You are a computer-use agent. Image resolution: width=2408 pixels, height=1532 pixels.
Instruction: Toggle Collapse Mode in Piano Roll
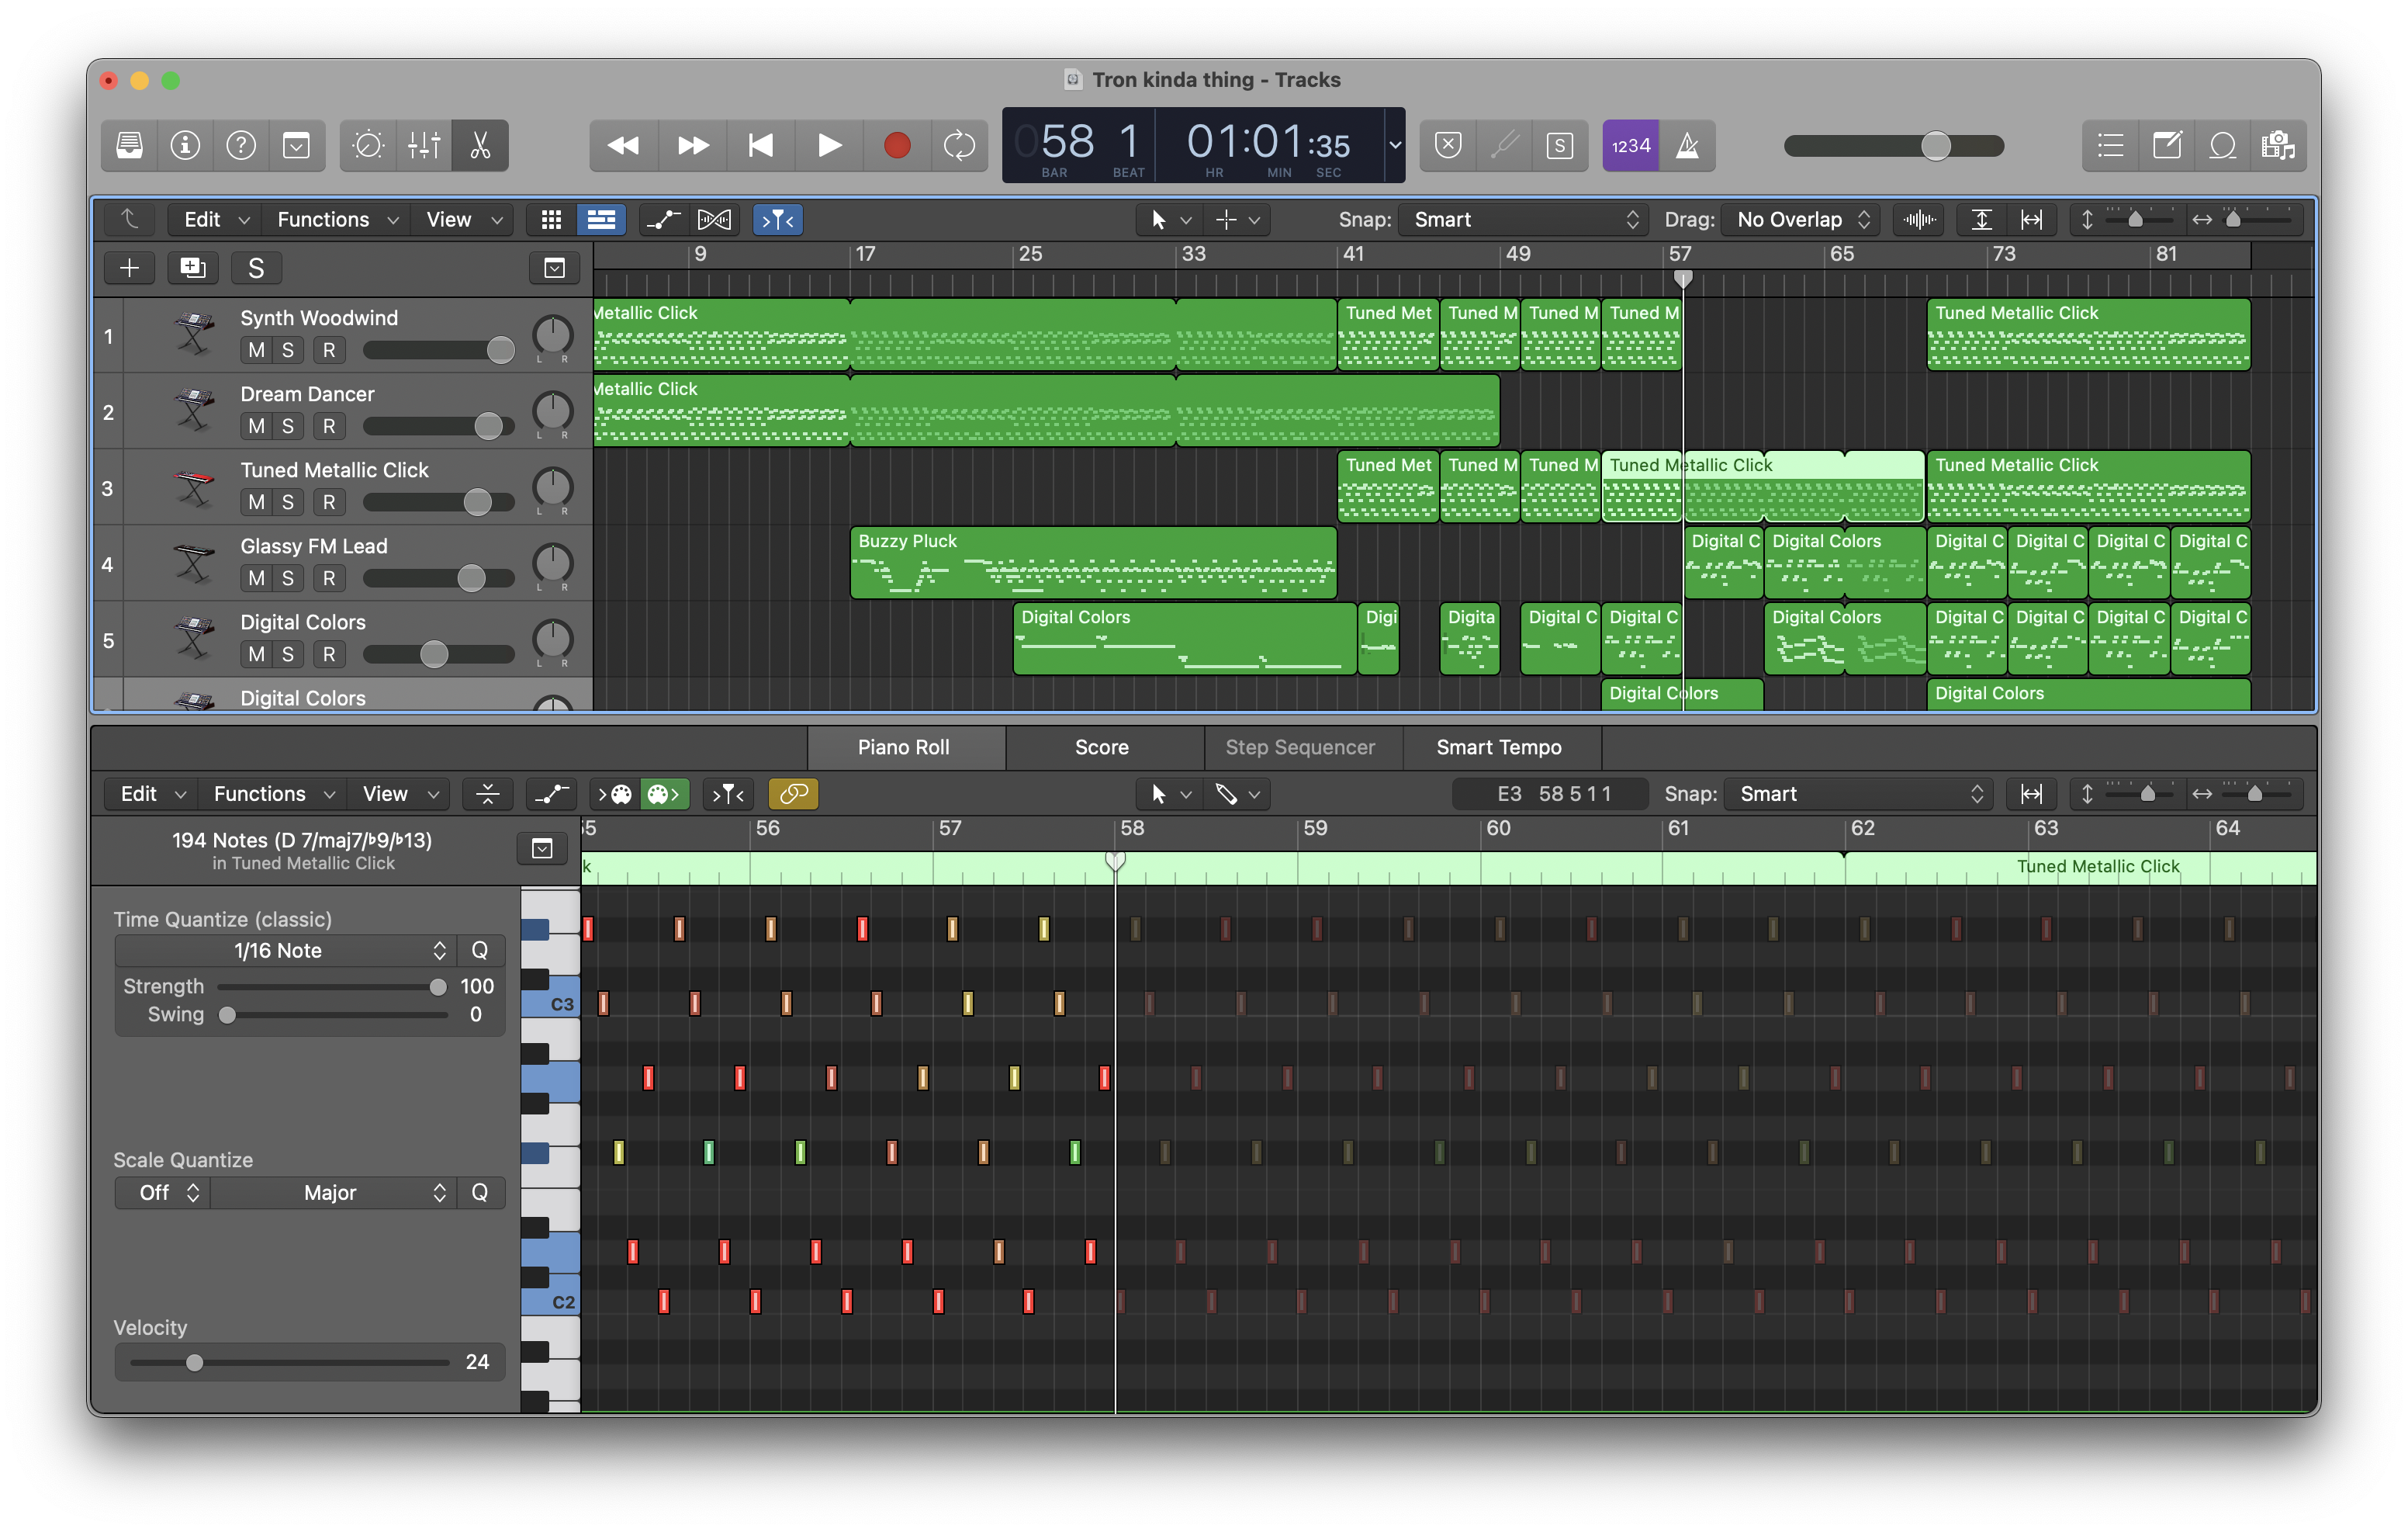tap(487, 793)
